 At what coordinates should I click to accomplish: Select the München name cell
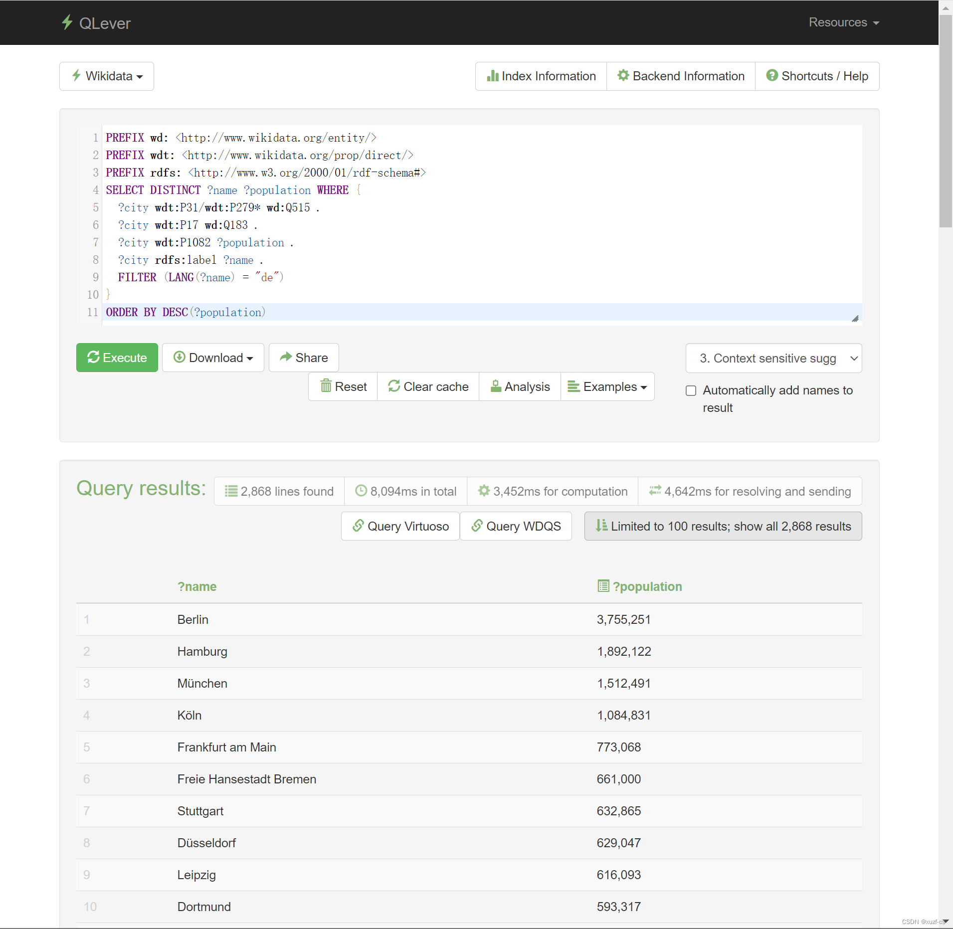tap(202, 683)
